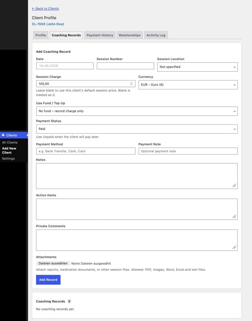Expand the Use Fund / Top Up dropdown

(137, 111)
